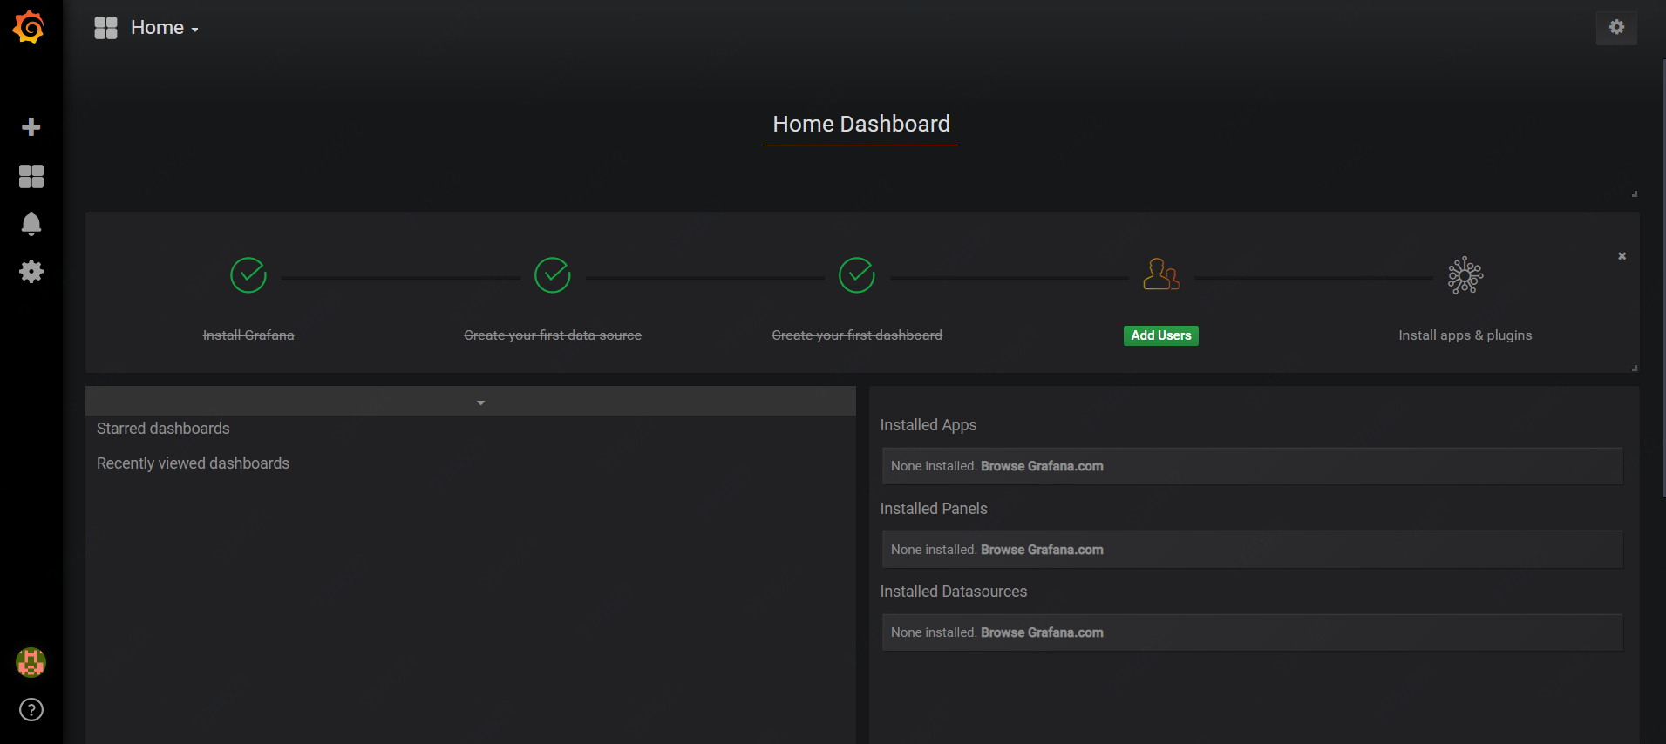Click the first data source checkmark icon

(553, 275)
